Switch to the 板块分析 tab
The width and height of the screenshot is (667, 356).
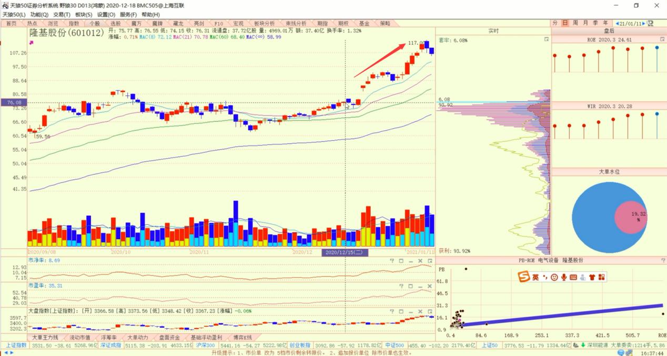tap(264, 24)
